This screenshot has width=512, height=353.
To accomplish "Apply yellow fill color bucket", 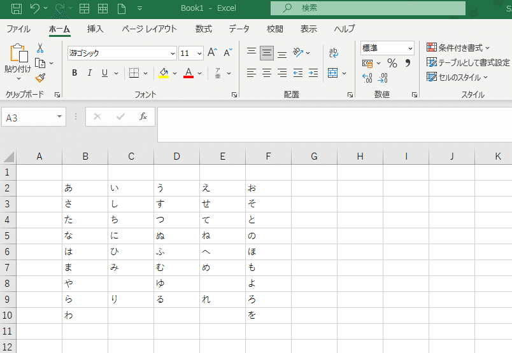I will pos(164,73).
